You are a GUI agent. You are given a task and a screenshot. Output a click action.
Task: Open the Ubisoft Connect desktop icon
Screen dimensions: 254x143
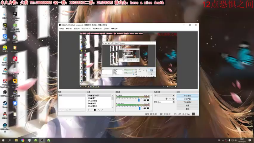[x=15, y=39]
